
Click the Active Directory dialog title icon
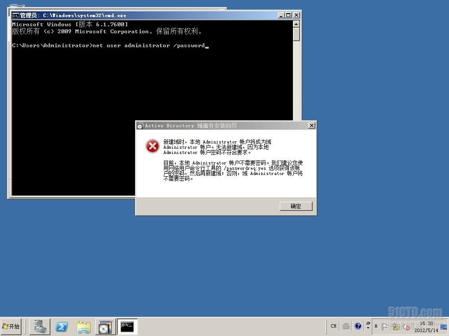pos(140,126)
